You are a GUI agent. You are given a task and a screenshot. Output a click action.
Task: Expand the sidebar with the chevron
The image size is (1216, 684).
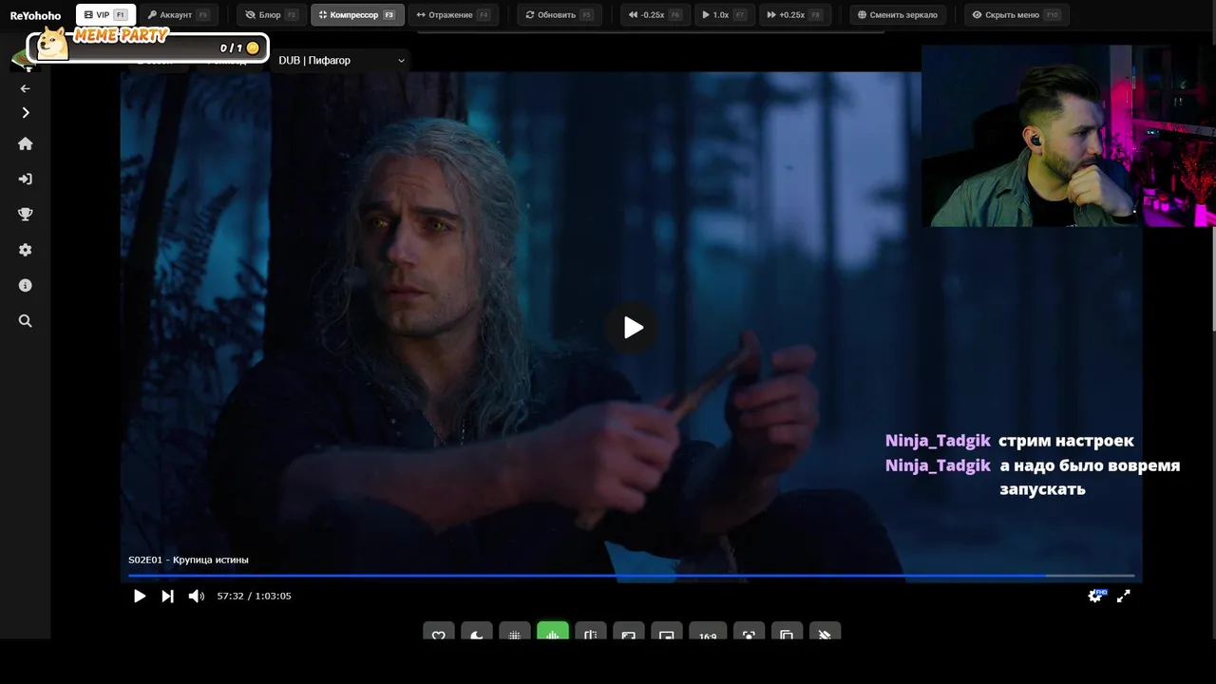(x=26, y=113)
